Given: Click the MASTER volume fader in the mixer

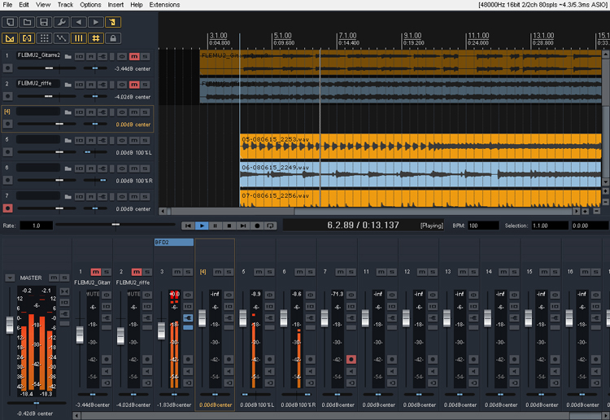Looking at the screenshot, I should tap(9, 325).
